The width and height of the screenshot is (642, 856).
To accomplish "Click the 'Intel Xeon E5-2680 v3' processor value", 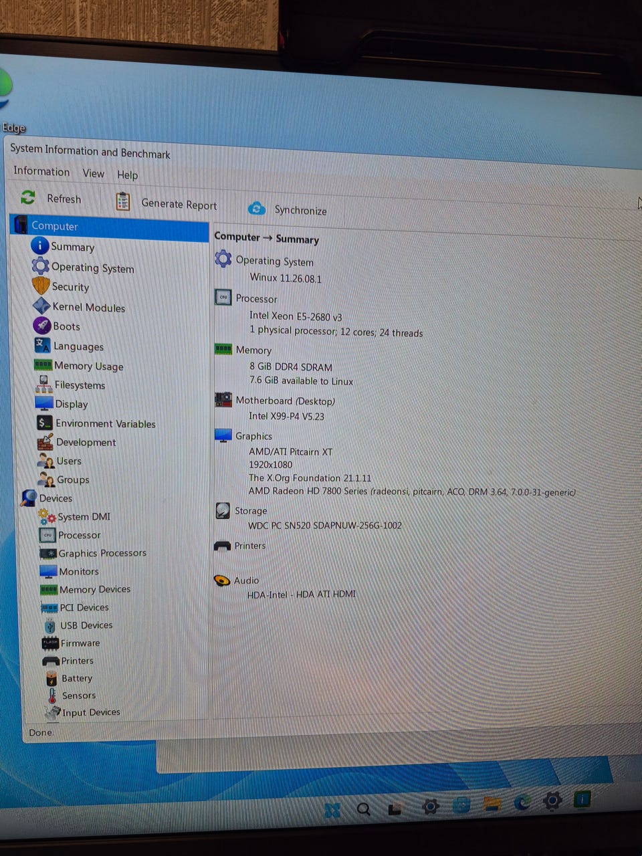I will point(296,316).
